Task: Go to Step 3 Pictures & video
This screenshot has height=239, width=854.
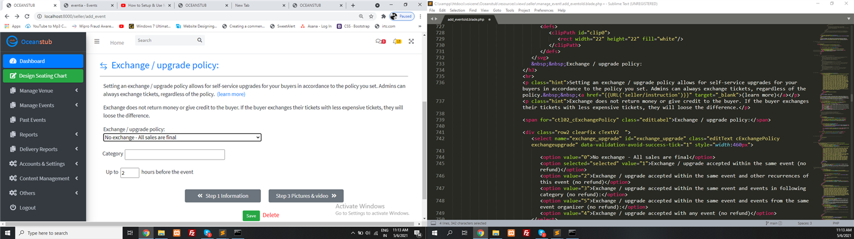Action: (306, 196)
